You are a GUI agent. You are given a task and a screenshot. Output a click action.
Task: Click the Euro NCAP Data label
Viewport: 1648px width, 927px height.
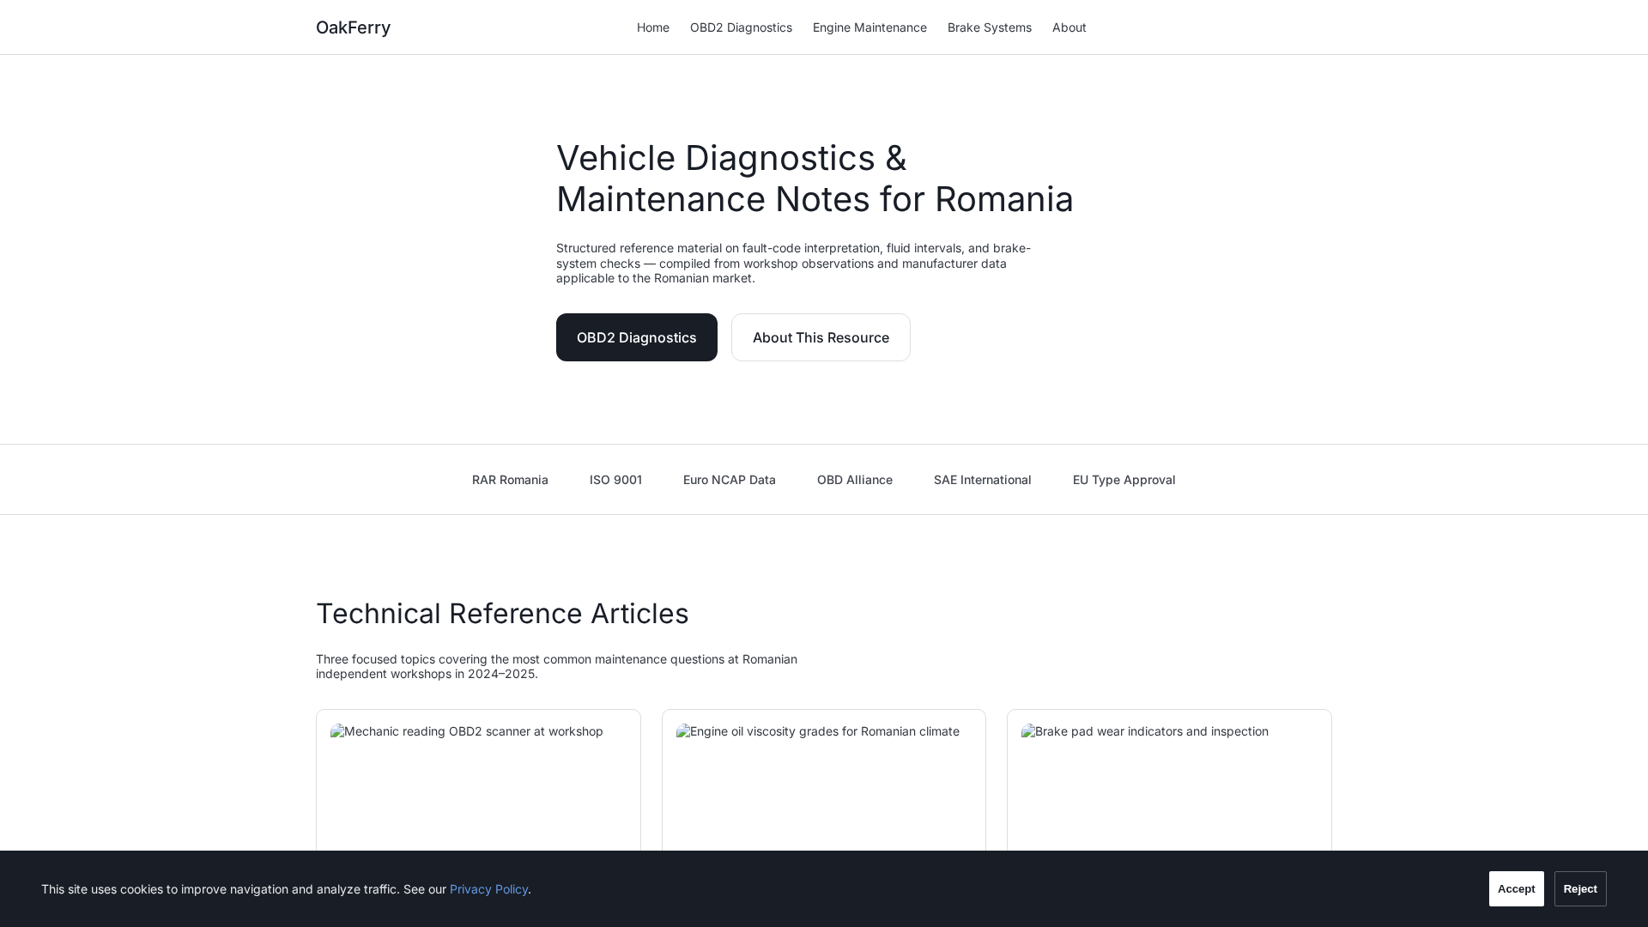coord(730,480)
